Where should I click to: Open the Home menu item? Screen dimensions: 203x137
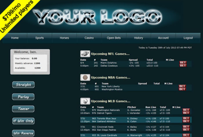15,38
